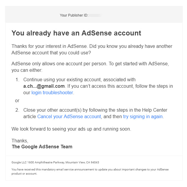Click list number 2 marker
Image resolution: width=187 pixels, height=187 pixels.
(17, 110)
